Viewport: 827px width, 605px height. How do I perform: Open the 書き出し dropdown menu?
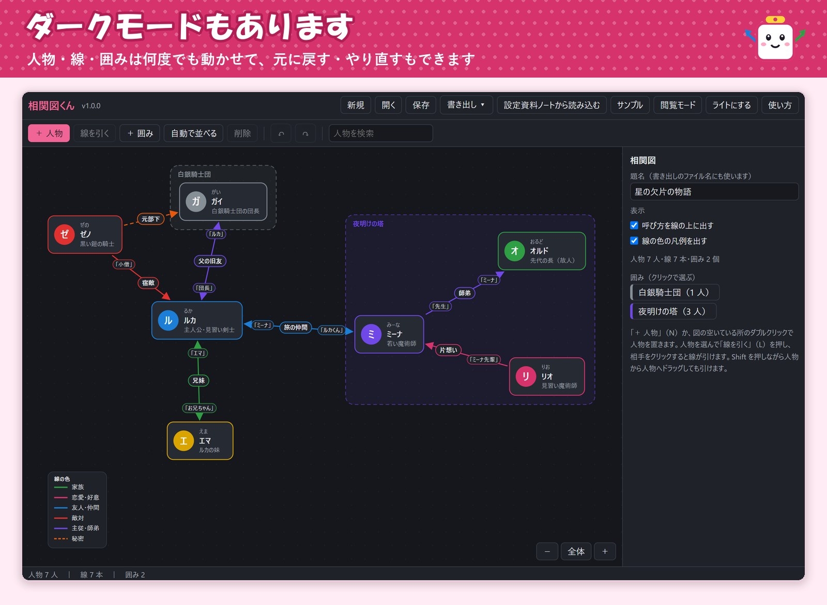tap(466, 105)
